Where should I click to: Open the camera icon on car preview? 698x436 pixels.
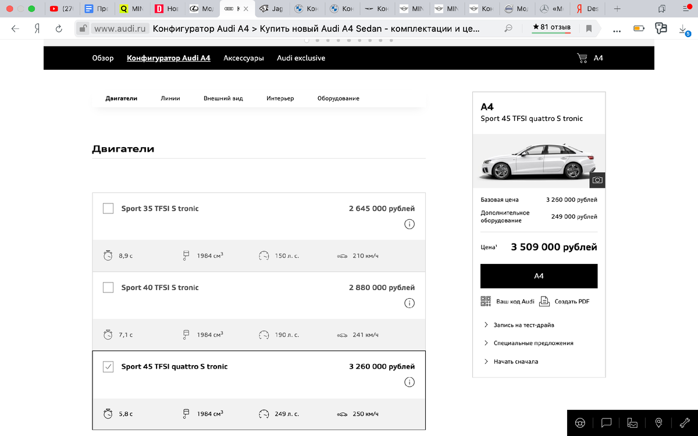597,180
